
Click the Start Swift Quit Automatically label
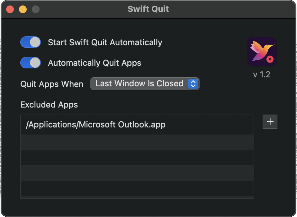(105, 42)
